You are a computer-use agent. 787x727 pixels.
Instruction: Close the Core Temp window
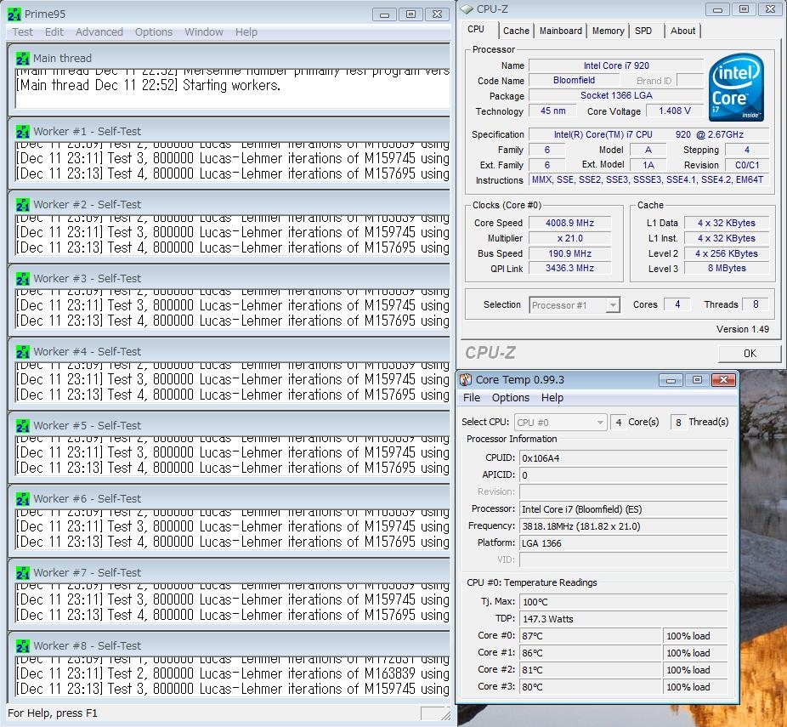(722, 380)
